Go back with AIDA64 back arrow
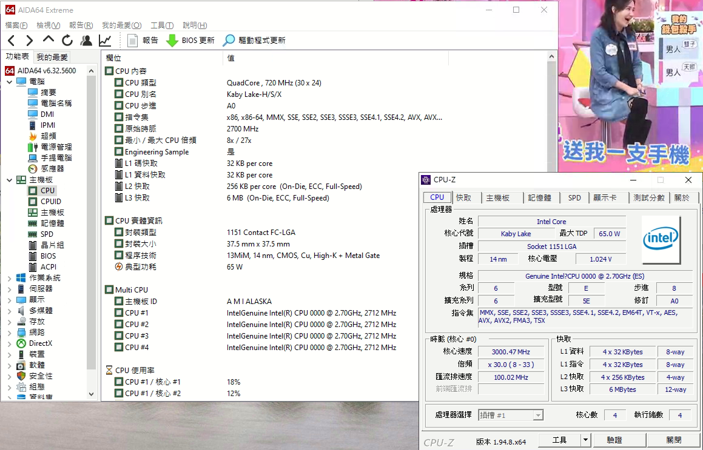Viewport: 703px width, 450px height. click(12, 41)
